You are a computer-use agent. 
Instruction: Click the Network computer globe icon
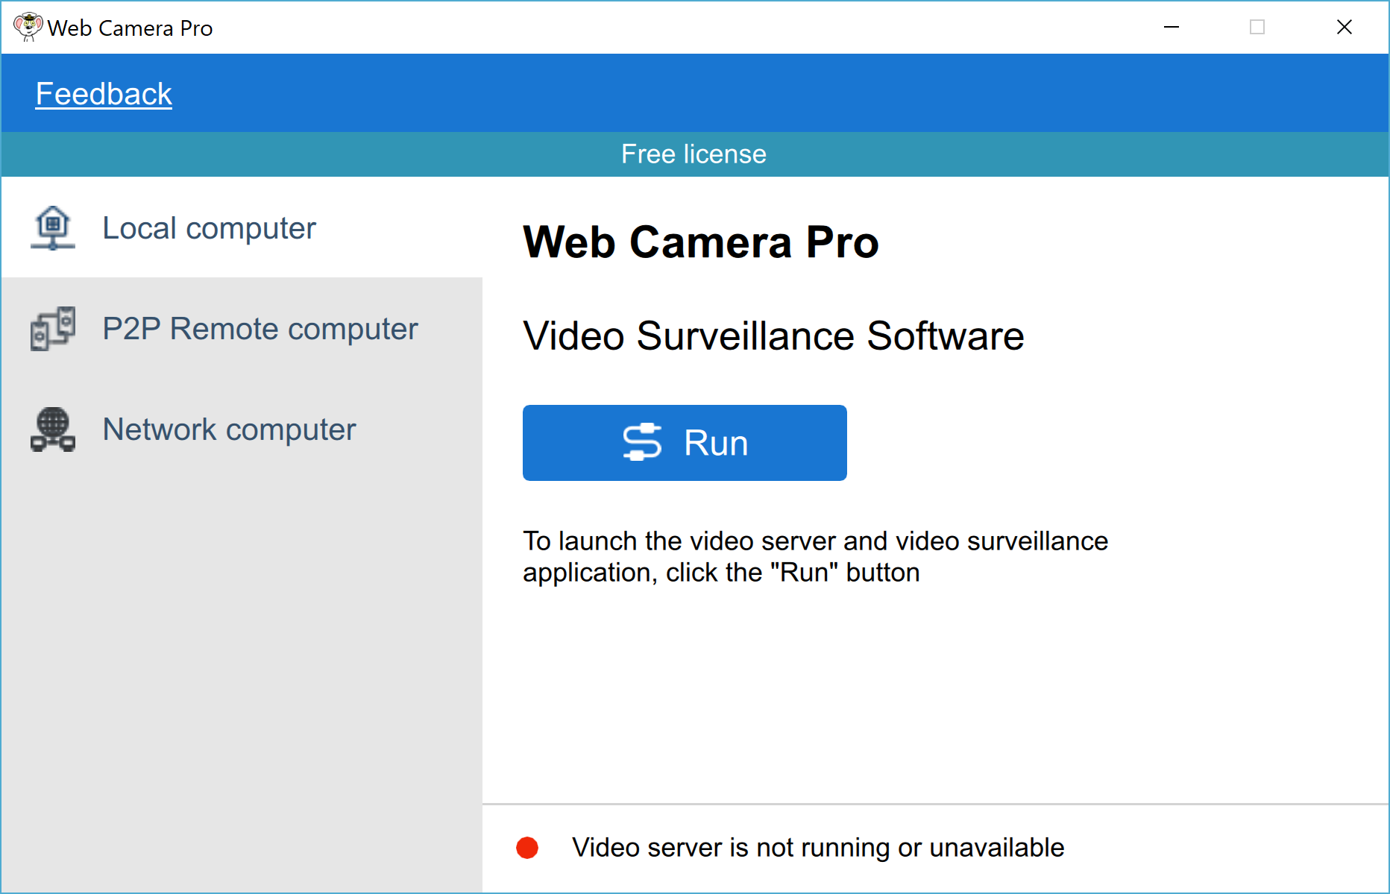pyautogui.click(x=53, y=429)
